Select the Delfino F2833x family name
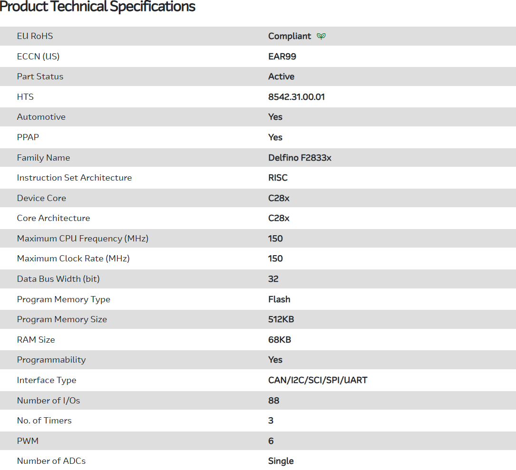Image resolution: width=516 pixels, height=470 pixels. pyautogui.click(x=300, y=158)
